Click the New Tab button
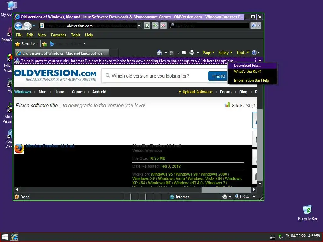323x242 pixels. (x=114, y=53)
